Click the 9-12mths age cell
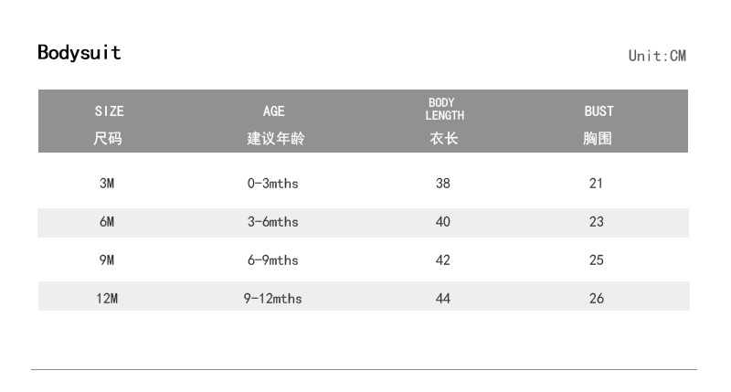731x392 pixels. (272, 299)
